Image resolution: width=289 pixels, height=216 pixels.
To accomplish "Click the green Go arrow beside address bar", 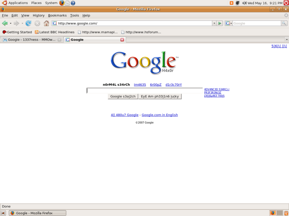I will point(220,23).
